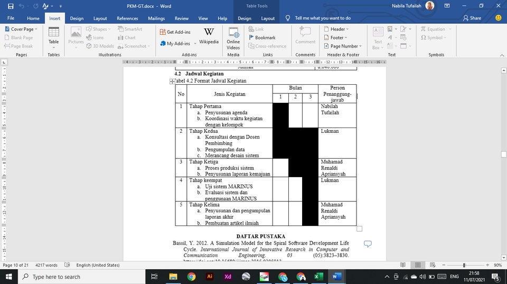The height and width of the screenshot is (284, 507).
Task: Open the Quick Parts dropdown
Action: [392, 29]
